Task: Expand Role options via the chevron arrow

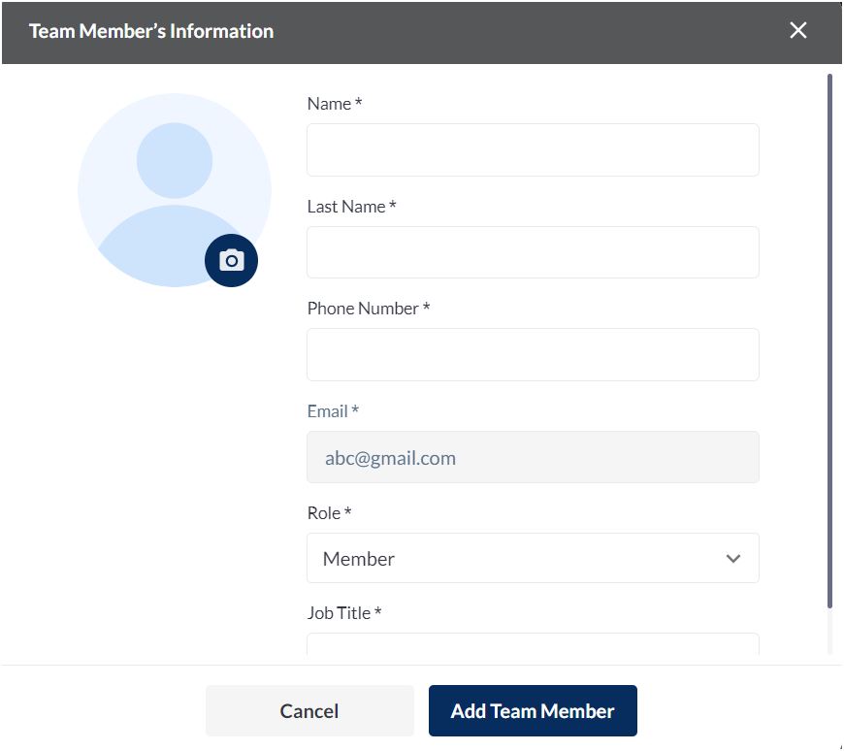Action: [733, 559]
